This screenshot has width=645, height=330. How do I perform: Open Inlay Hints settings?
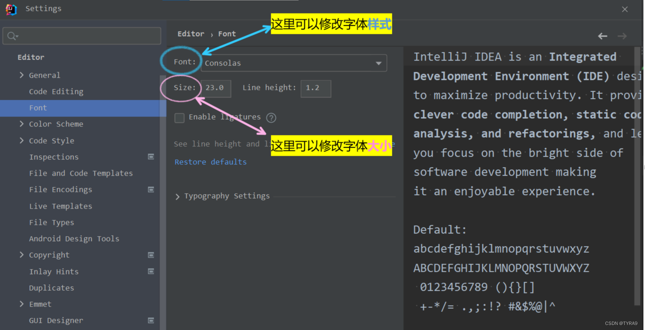[54, 272]
